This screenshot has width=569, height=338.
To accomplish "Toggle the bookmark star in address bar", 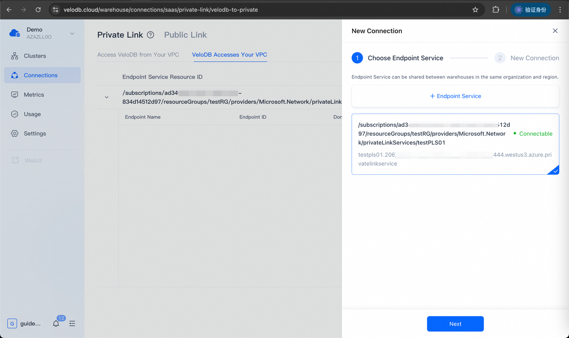I will (475, 9).
